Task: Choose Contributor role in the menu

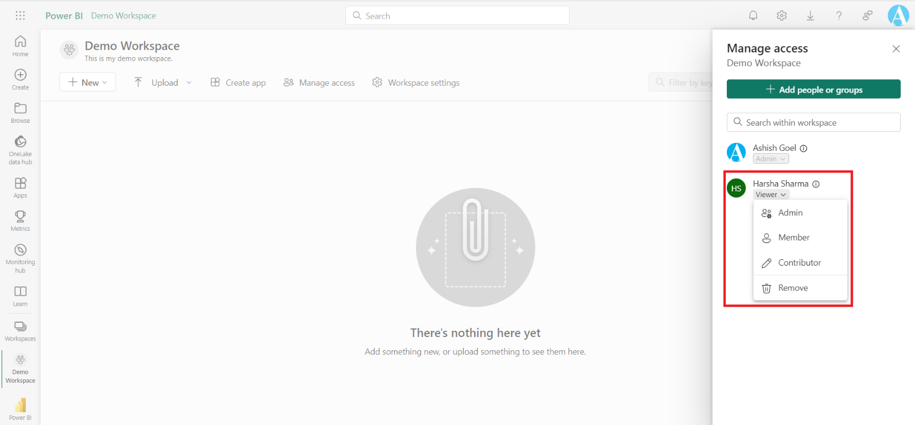Action: 799,263
